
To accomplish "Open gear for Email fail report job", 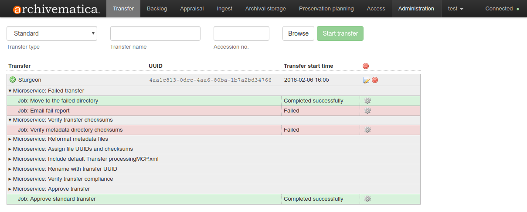I will (x=367, y=111).
